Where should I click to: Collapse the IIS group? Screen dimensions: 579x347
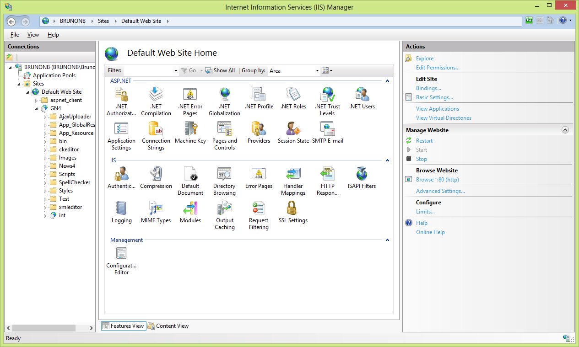tap(387, 160)
